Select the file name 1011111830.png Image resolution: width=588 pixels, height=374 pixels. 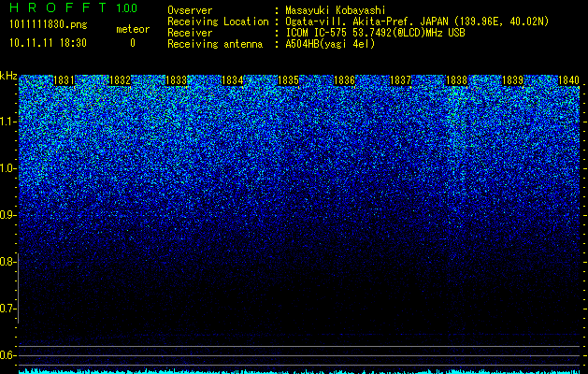(49, 24)
